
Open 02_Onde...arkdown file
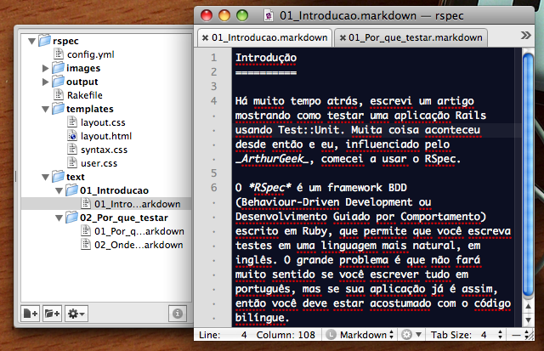(x=139, y=245)
